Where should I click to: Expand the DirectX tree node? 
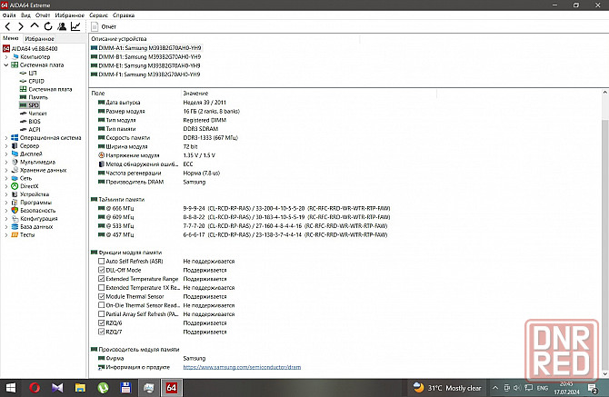coord(6,186)
